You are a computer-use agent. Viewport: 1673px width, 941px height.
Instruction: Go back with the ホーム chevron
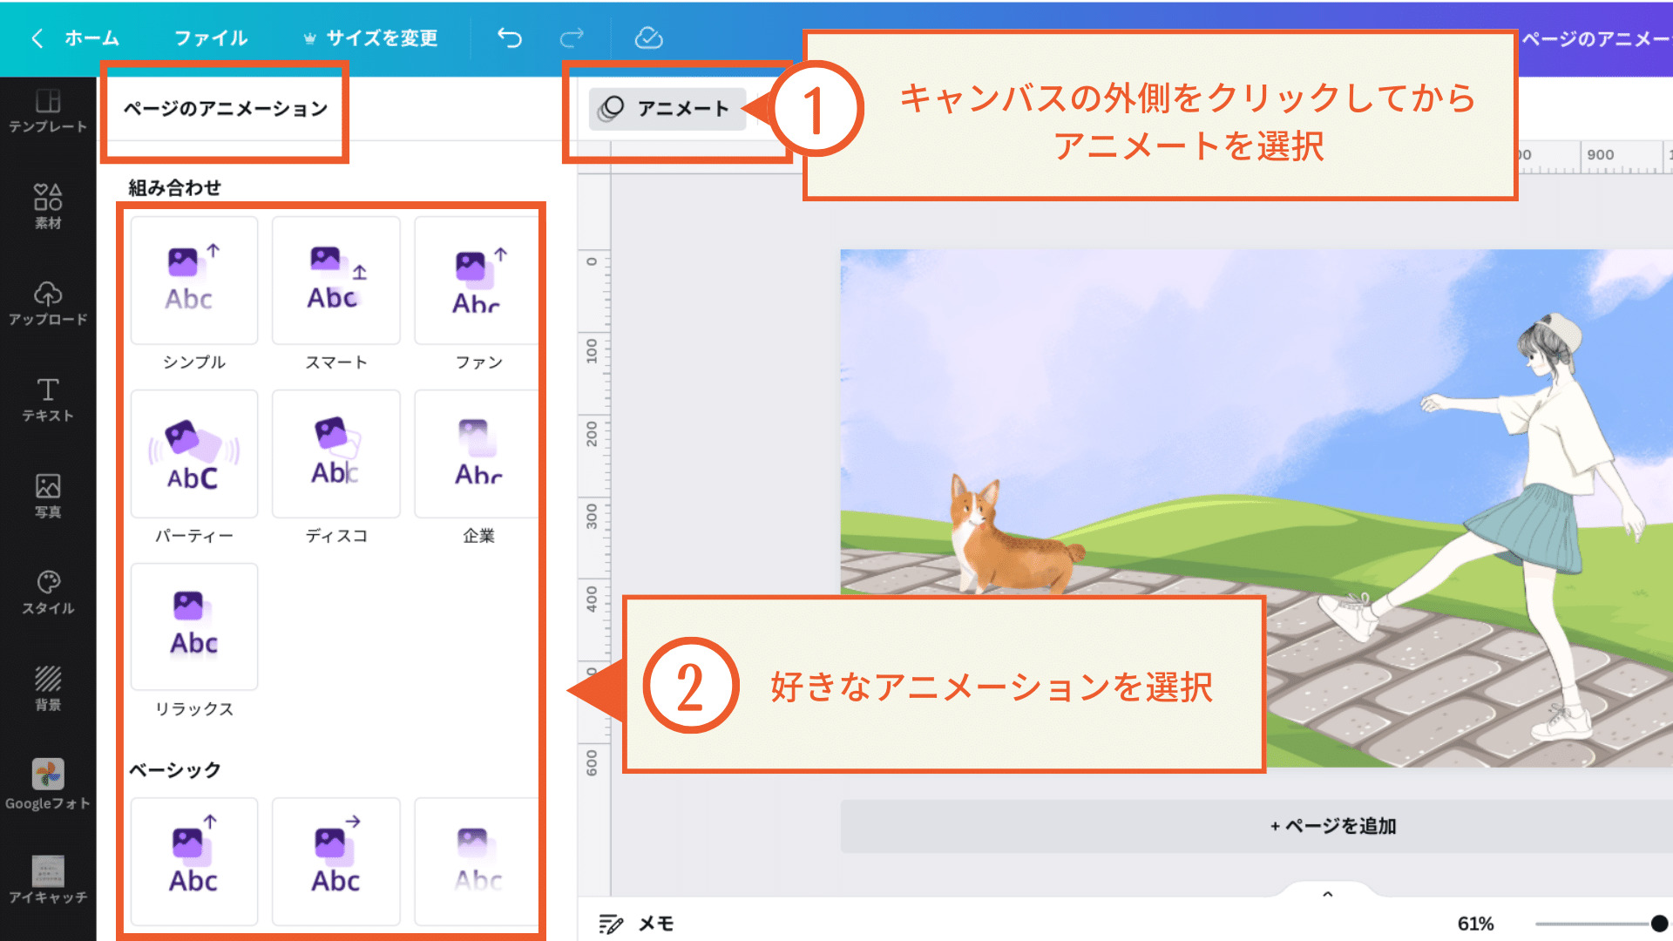[x=37, y=37]
